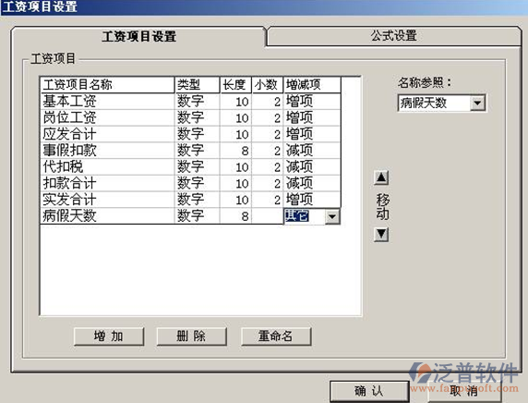The width and height of the screenshot is (528, 403).
Task: Click the 重命名 button
Action: 276,336
